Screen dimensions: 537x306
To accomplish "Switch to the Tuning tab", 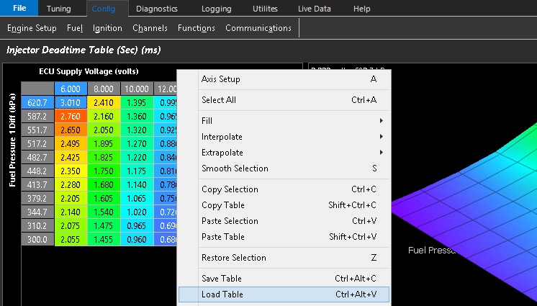I will click(58, 9).
